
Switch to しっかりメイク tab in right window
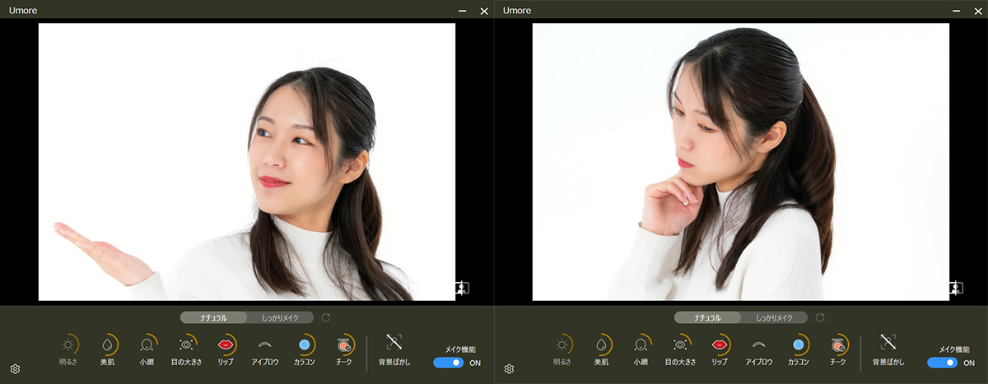coord(775,317)
